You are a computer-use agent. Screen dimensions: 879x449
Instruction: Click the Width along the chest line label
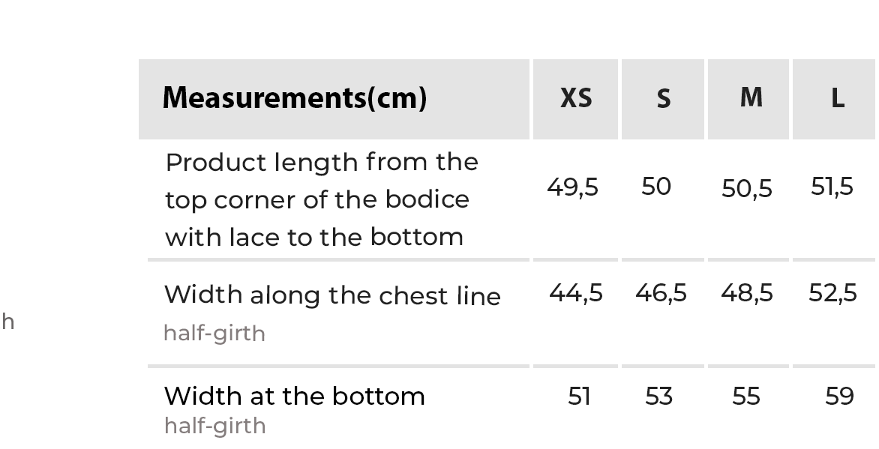(x=332, y=295)
